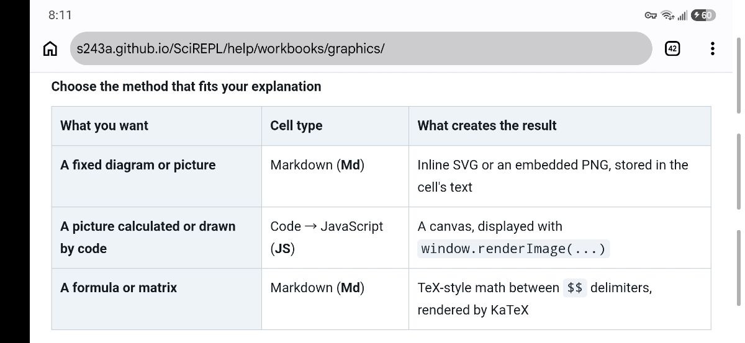Click heading 'Choose the method that fits your explanation'
The image size is (745, 343).
(x=186, y=86)
